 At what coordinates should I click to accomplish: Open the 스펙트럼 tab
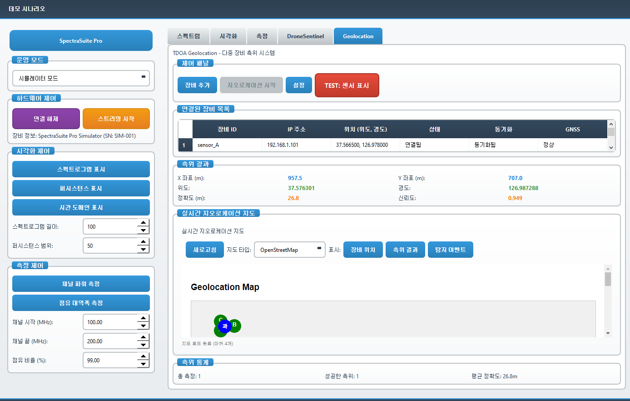pos(189,36)
